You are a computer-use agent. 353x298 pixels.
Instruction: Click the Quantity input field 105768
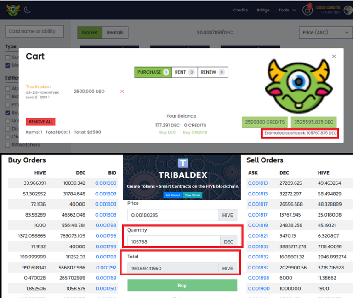[x=174, y=241]
